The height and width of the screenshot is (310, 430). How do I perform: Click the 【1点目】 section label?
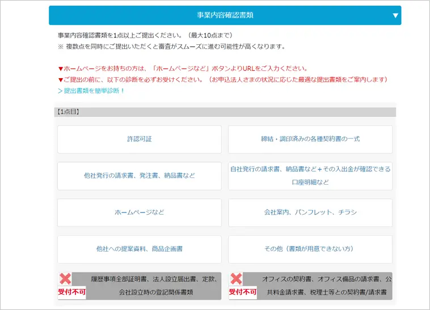[x=68, y=112]
